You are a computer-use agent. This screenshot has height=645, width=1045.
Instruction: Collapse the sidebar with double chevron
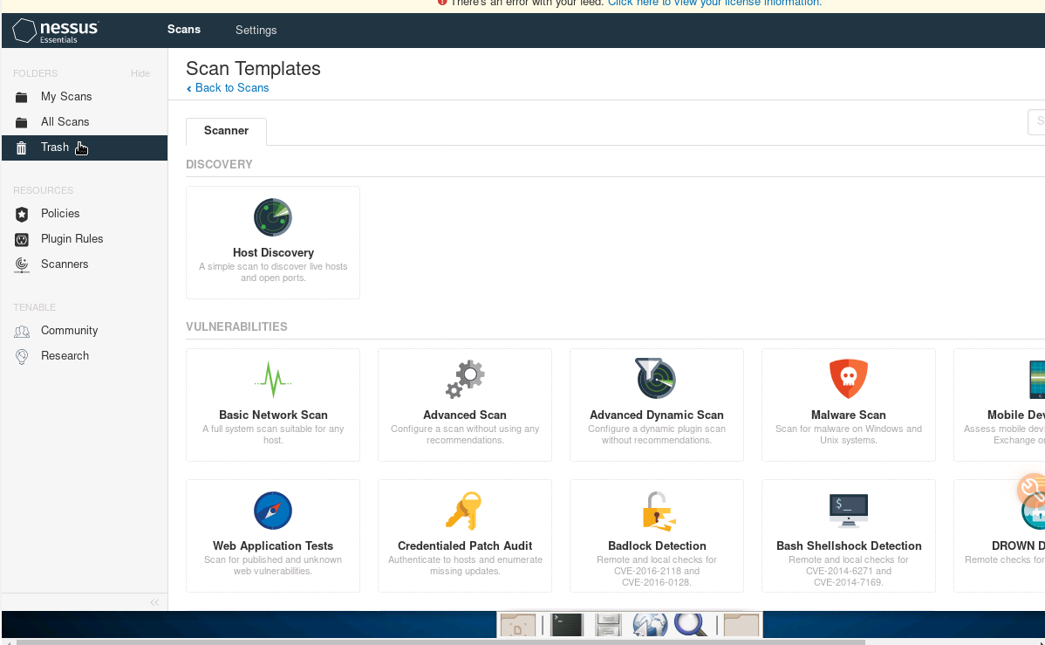pos(154,602)
